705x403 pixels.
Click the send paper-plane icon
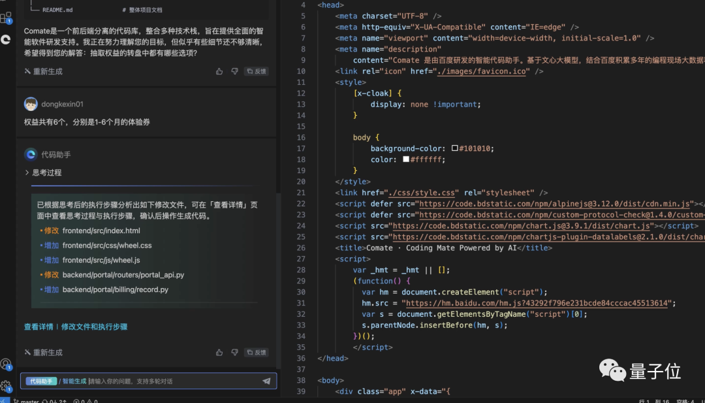pos(266,381)
